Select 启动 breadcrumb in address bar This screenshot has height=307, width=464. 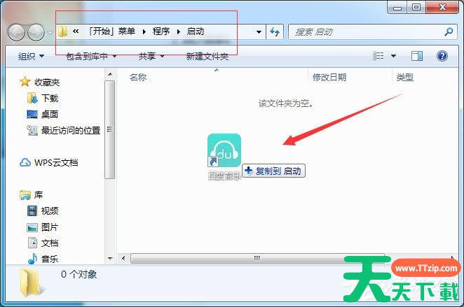click(x=196, y=31)
